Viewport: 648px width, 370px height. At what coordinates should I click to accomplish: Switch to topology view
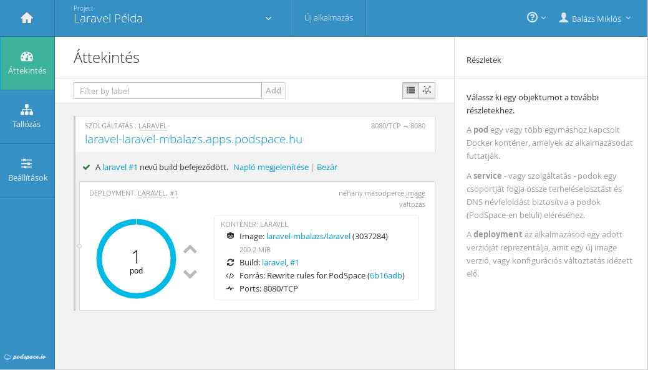coord(427,90)
